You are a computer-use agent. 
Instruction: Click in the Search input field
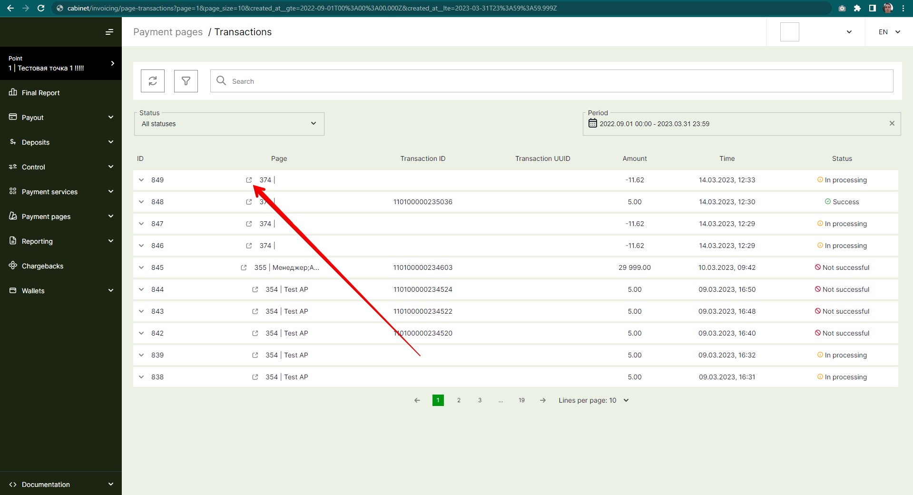[x=552, y=81]
